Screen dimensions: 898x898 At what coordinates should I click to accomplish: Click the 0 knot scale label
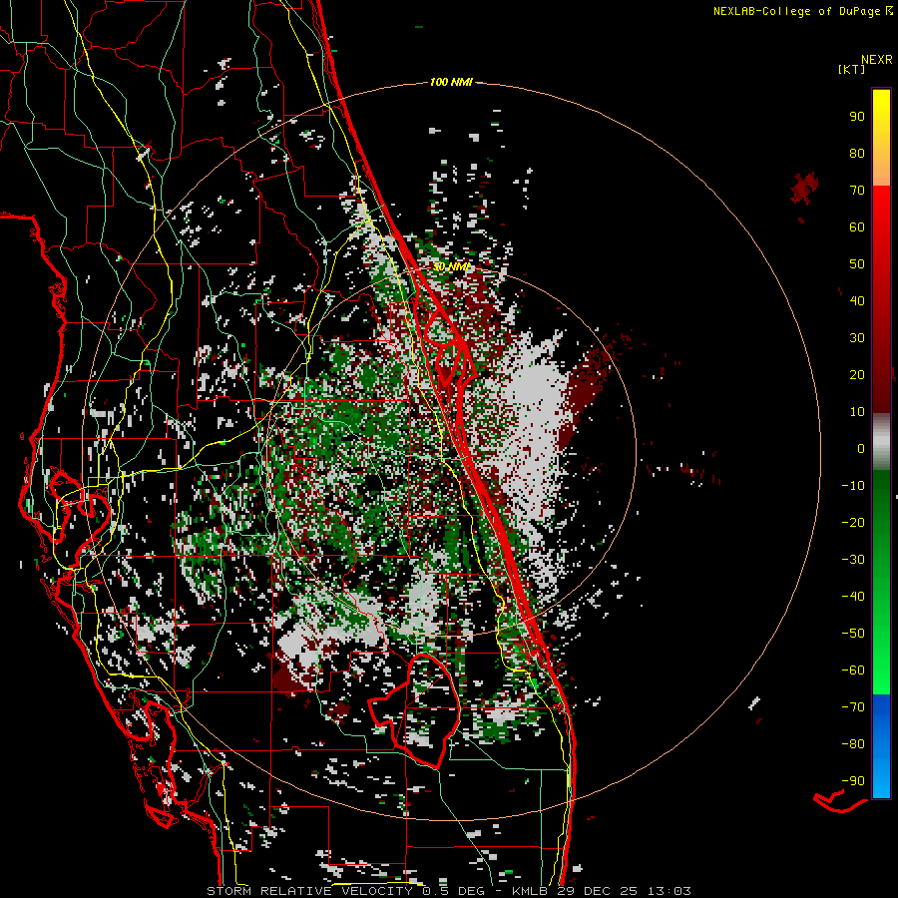(x=861, y=449)
